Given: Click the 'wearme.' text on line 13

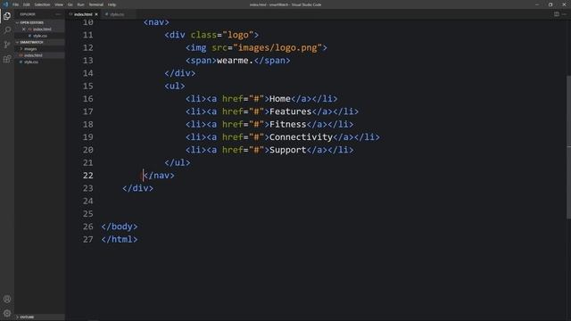Looking at the screenshot, I should 235,61.
